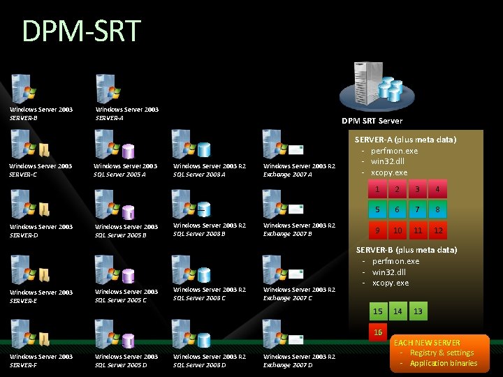Select the SERVER-C file server icon
The width and height of the screenshot is (503, 377).
click(x=30, y=145)
